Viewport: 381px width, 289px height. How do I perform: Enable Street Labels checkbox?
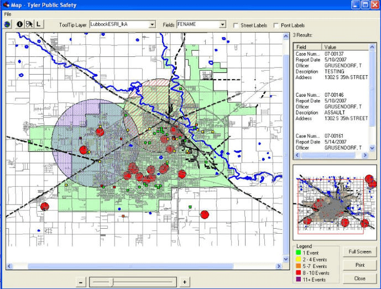[236, 25]
